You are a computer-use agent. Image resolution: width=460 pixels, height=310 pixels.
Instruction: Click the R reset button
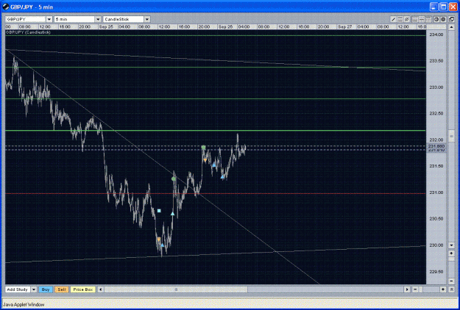click(x=451, y=289)
